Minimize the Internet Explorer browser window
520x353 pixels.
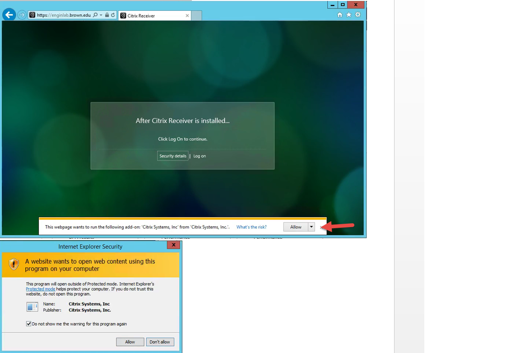pyautogui.click(x=332, y=5)
